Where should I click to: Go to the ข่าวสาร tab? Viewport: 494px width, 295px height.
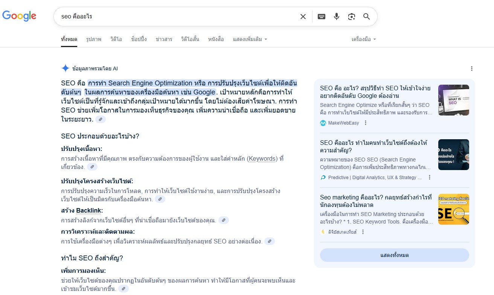coord(164,39)
